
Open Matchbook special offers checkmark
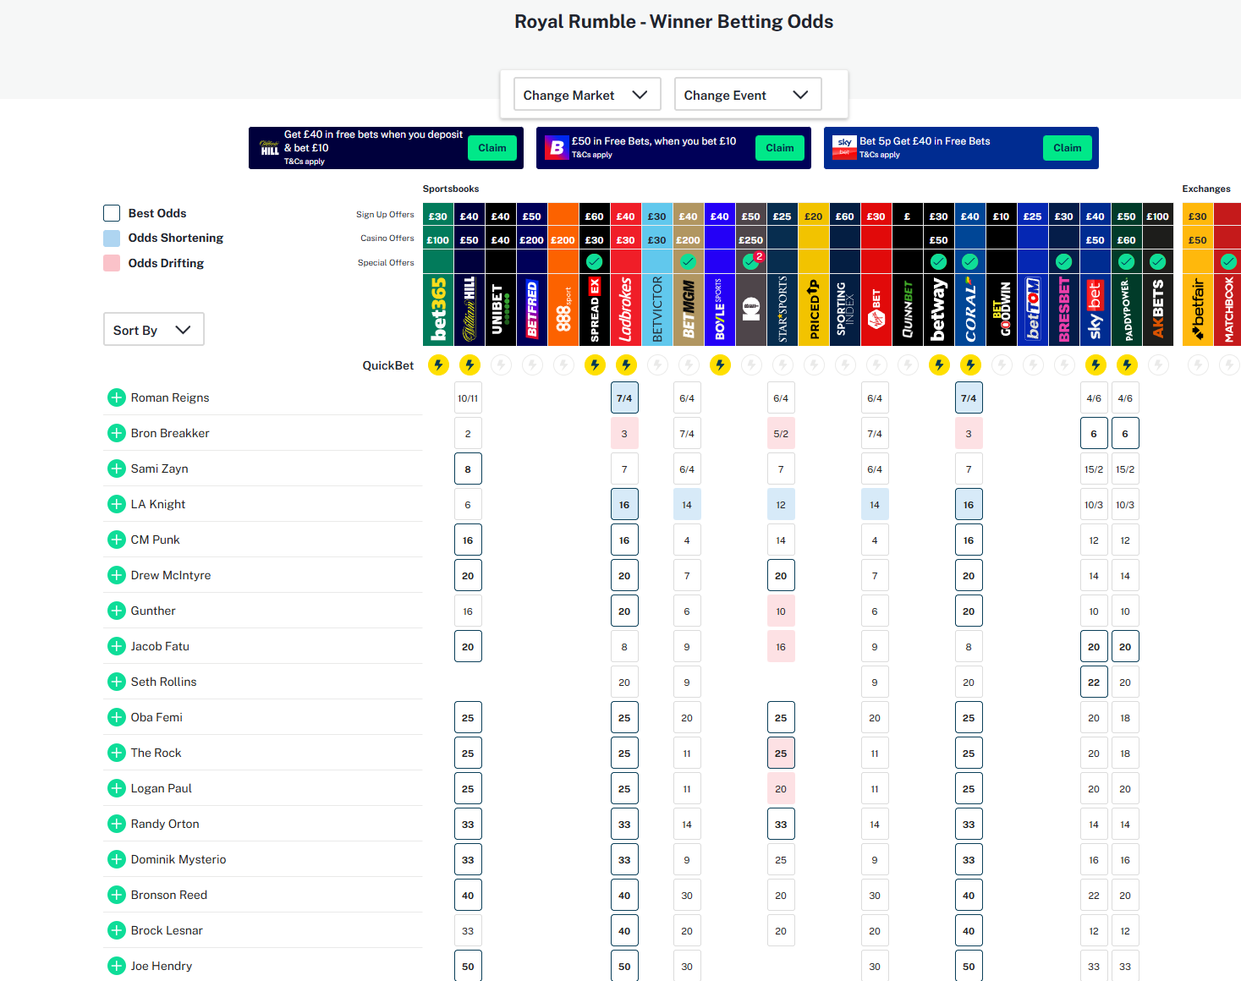pos(1228,261)
